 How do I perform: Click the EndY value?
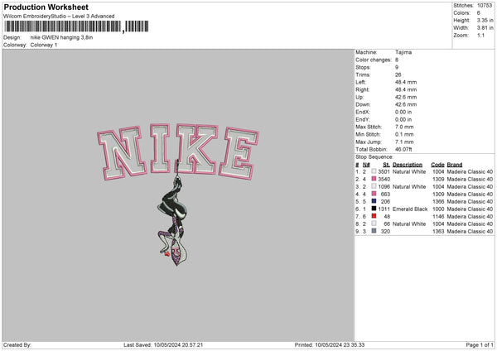coord(403,120)
